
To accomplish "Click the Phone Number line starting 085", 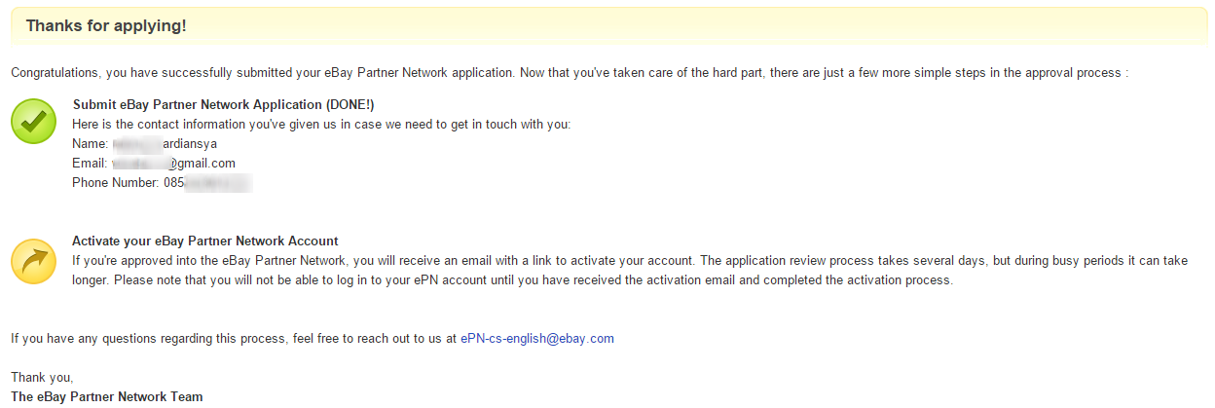I will coord(163,182).
